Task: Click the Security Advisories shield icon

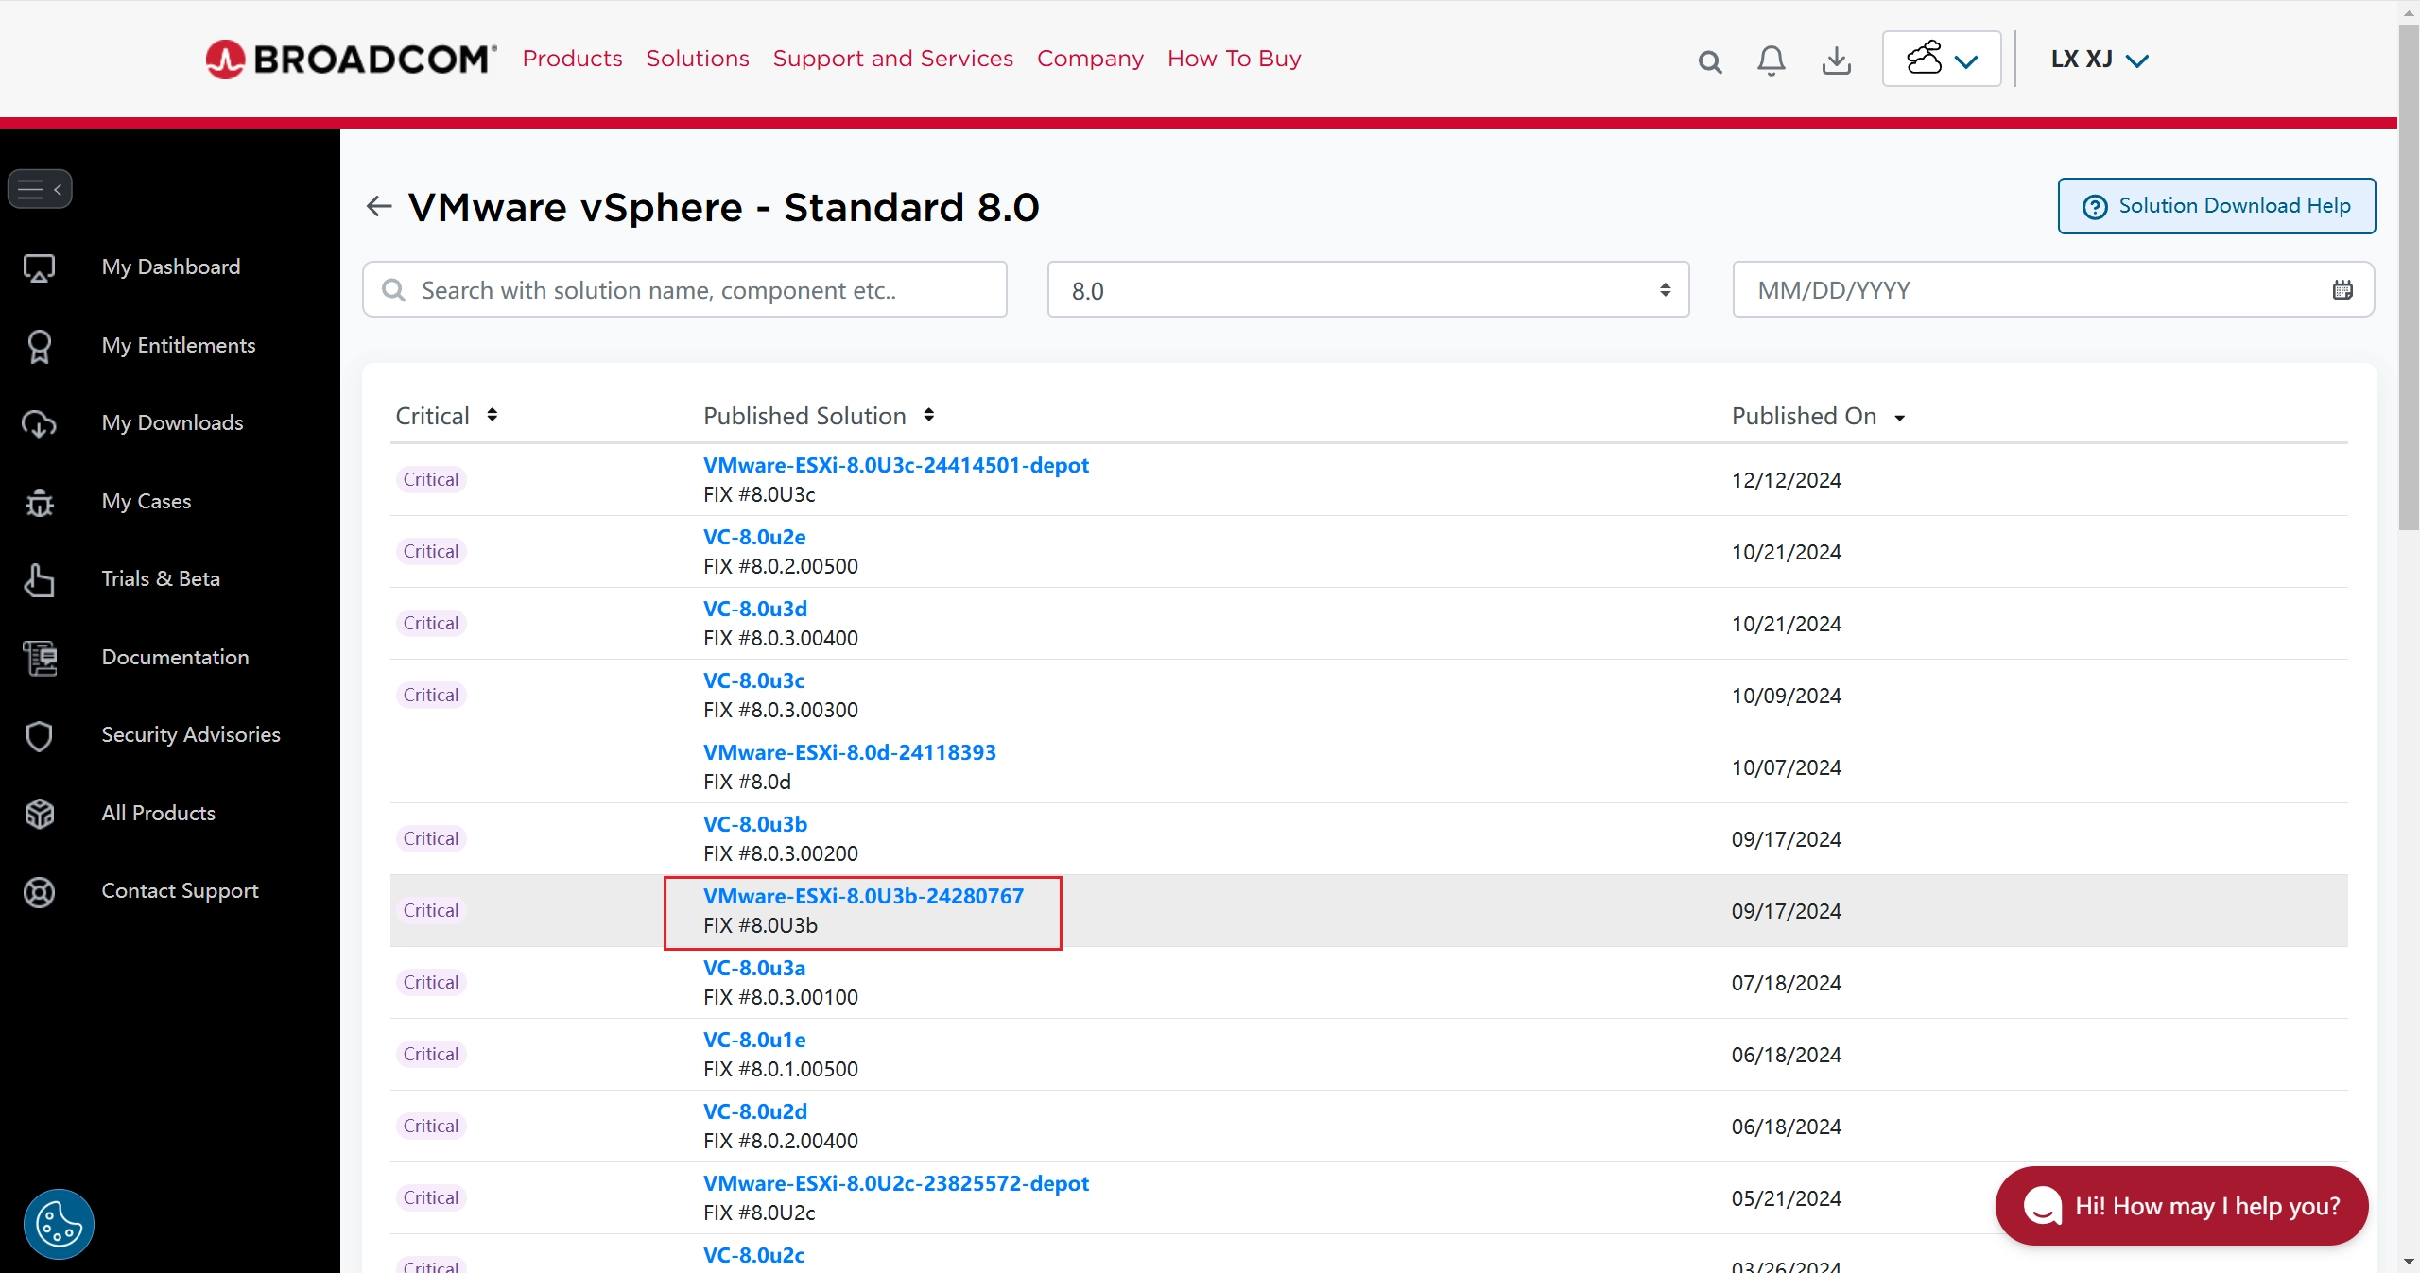Action: coord(40,735)
